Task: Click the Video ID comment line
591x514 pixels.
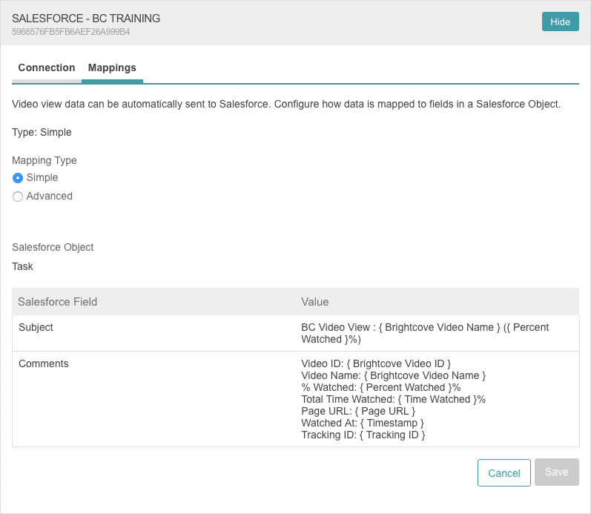Action: point(376,364)
